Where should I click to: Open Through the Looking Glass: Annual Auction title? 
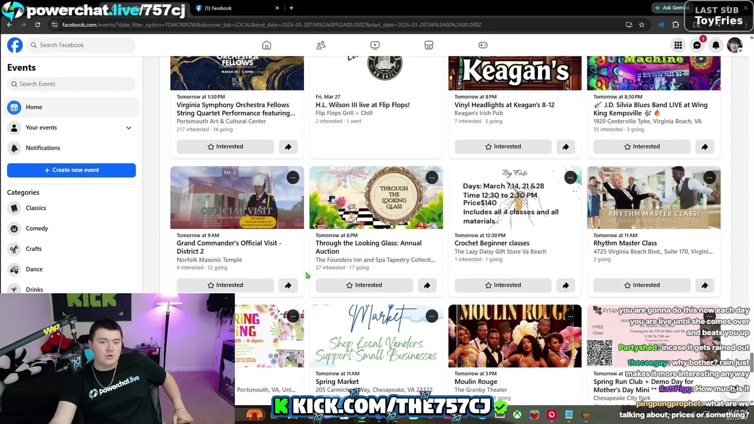(368, 247)
